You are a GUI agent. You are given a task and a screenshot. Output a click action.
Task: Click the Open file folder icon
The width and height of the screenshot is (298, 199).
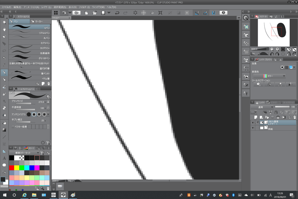[95, 13]
